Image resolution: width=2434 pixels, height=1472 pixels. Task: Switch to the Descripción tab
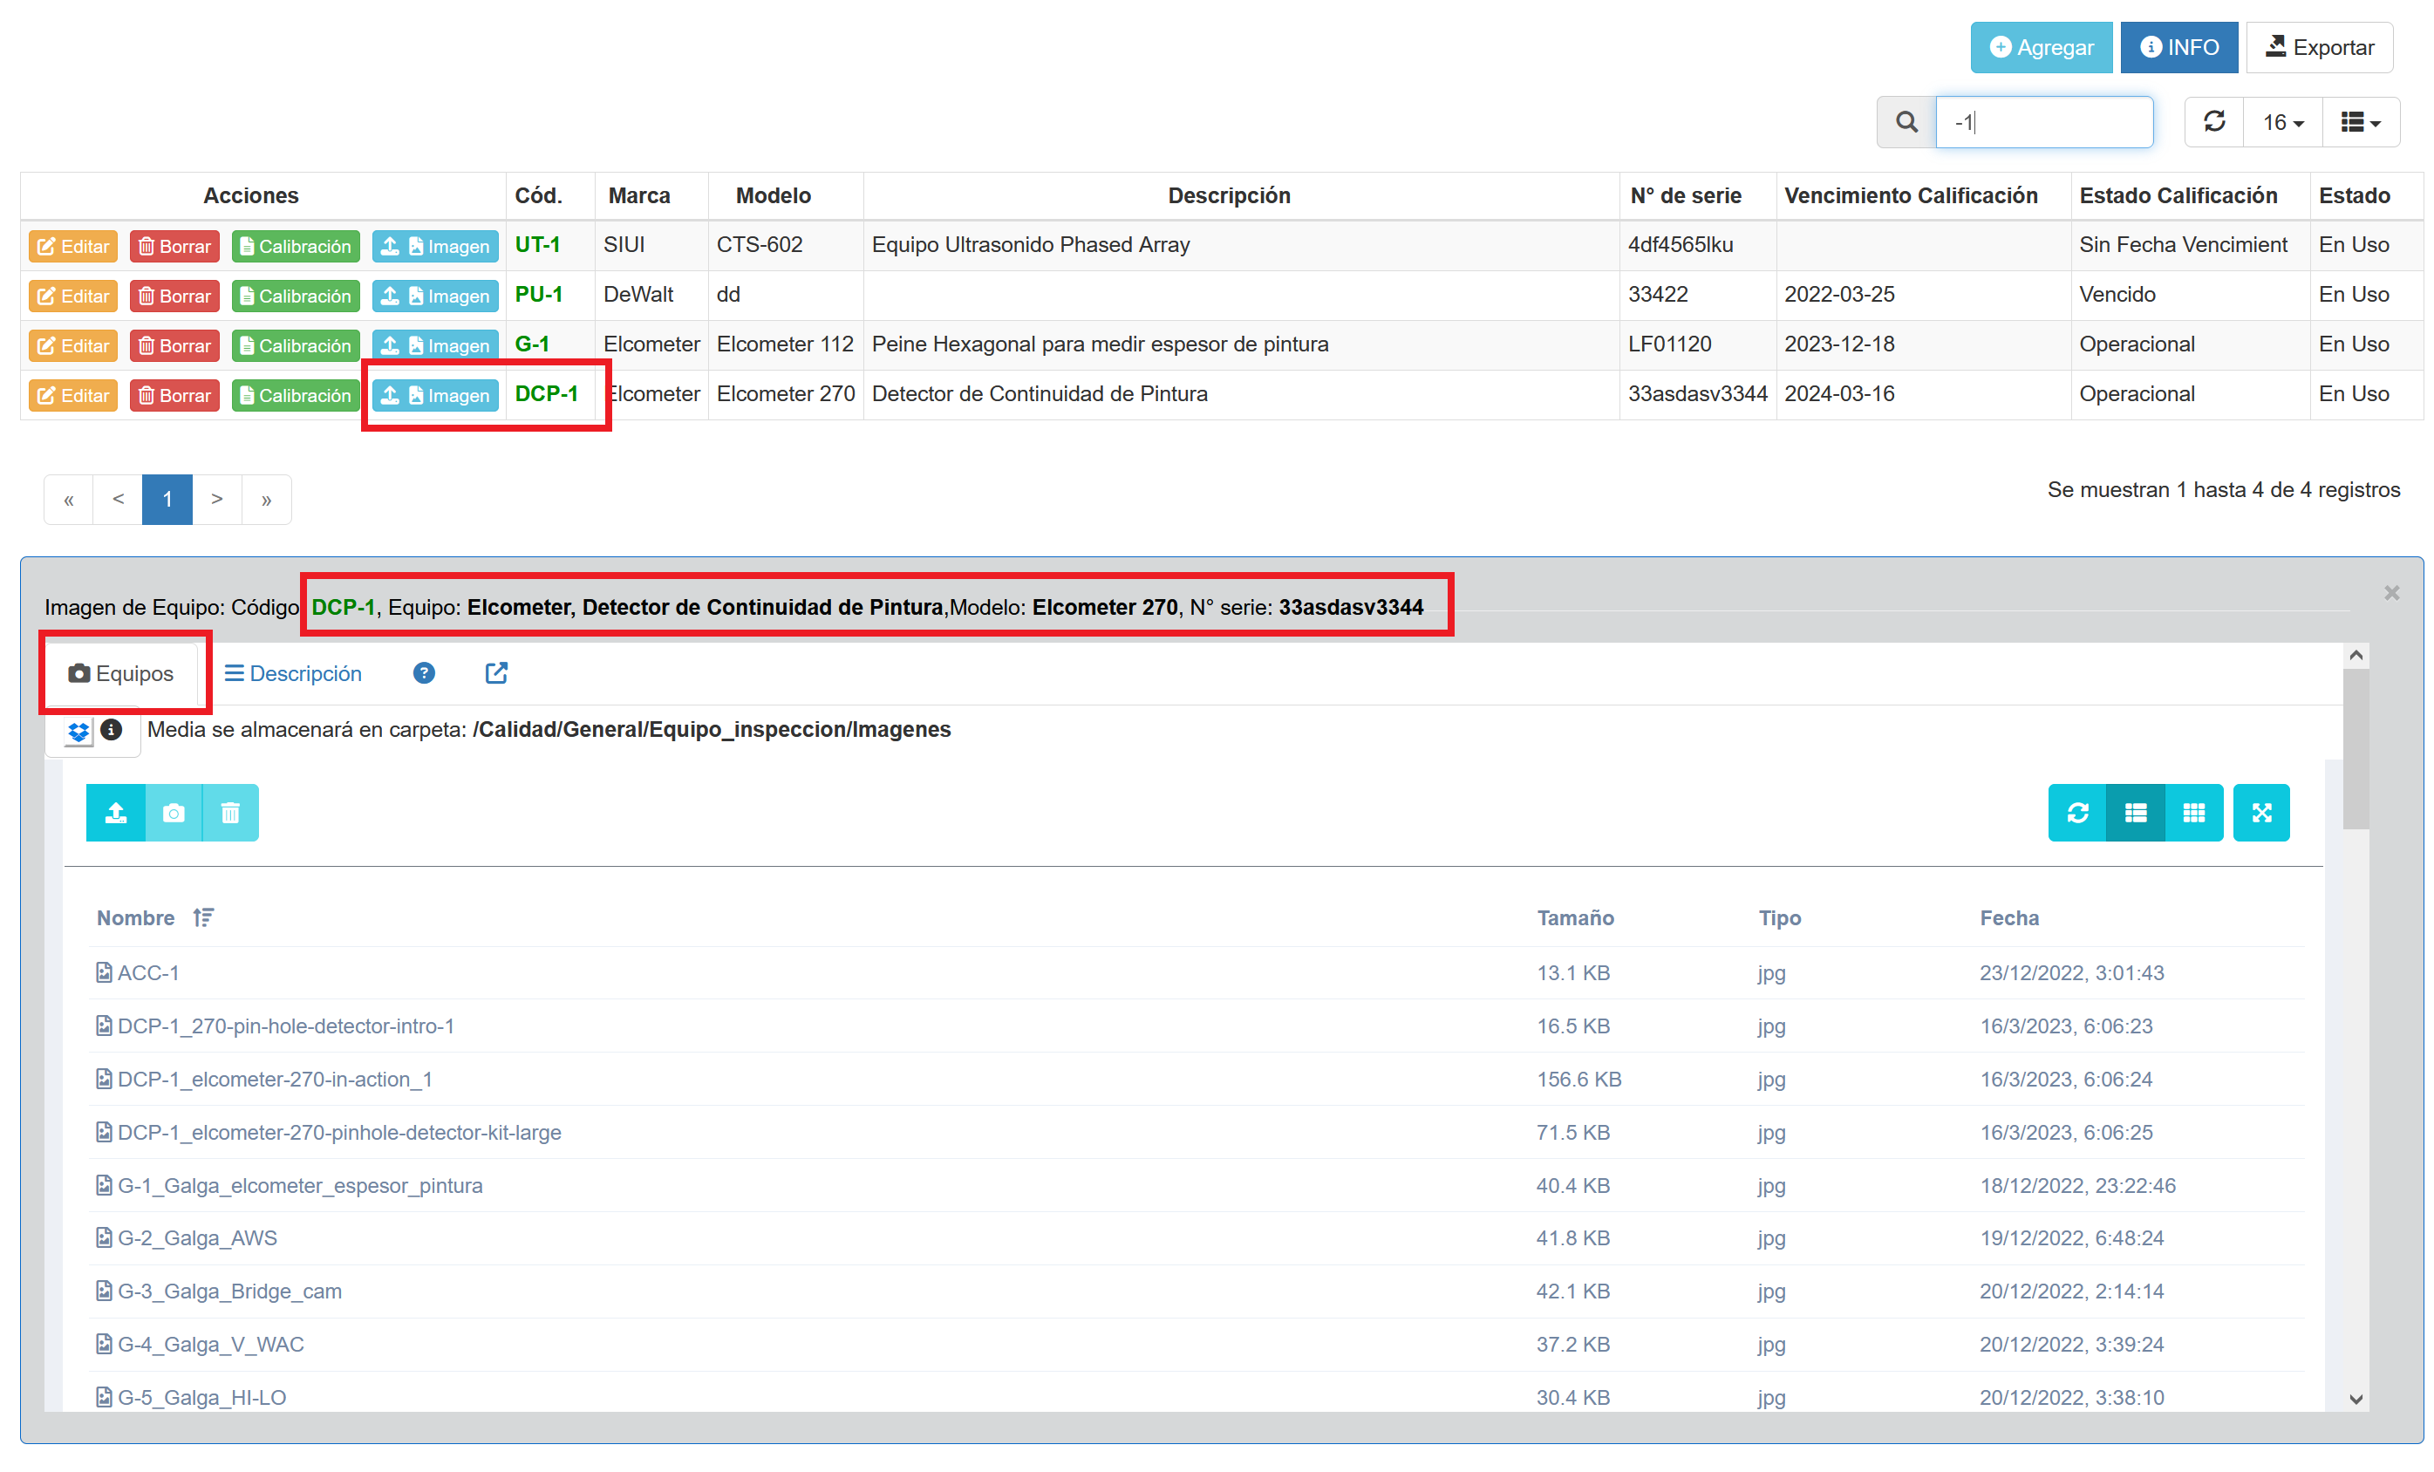point(293,672)
